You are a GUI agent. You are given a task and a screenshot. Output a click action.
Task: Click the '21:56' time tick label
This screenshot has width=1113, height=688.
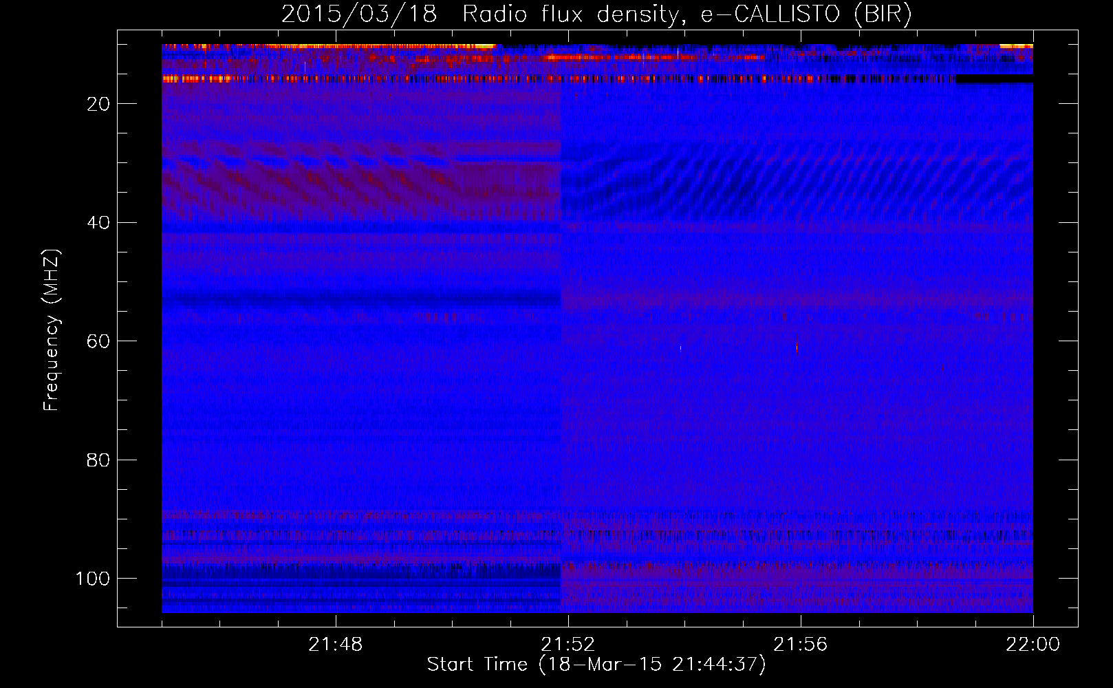pyautogui.click(x=800, y=645)
